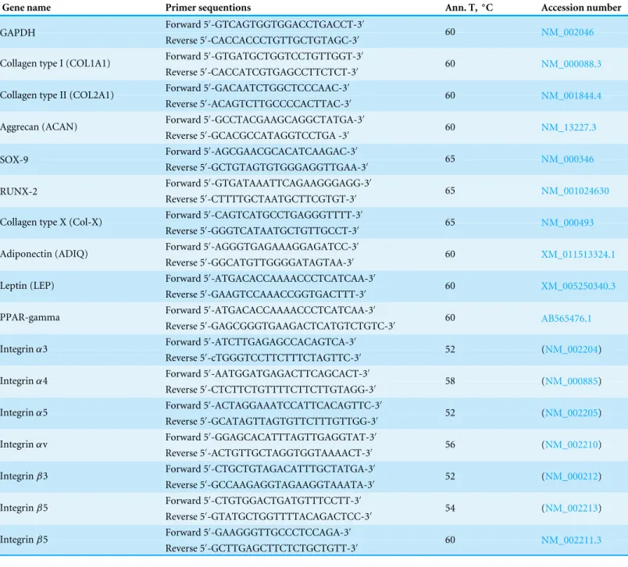
Task: Select reverse primer GCTTGAGCTTCTCTGCTGTT
Action: [262, 548]
